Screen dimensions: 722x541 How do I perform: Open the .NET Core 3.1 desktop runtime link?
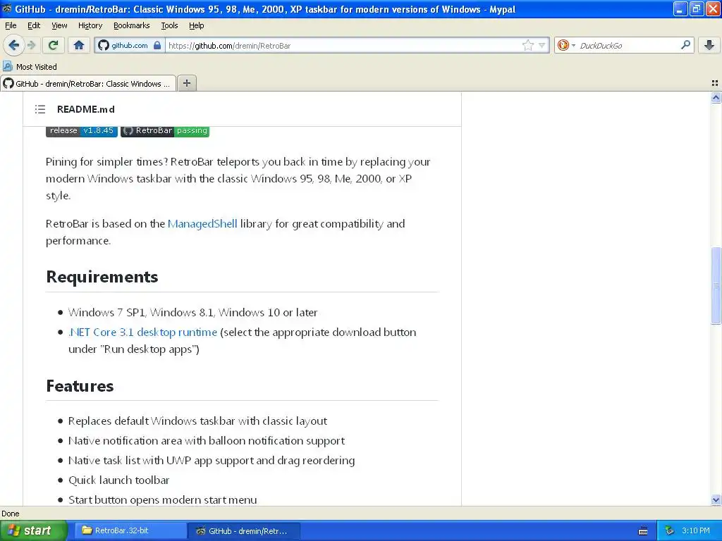click(x=142, y=332)
